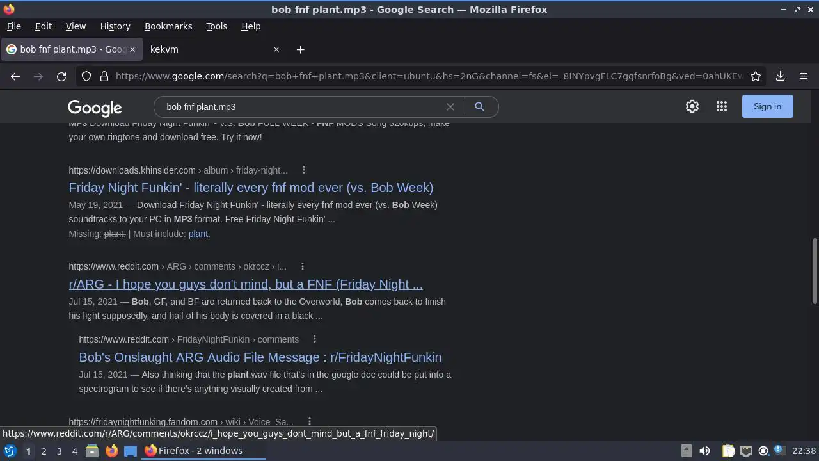Click the blue show-desktop icon in the taskbar
819x461 pixels.
pyautogui.click(x=131, y=451)
